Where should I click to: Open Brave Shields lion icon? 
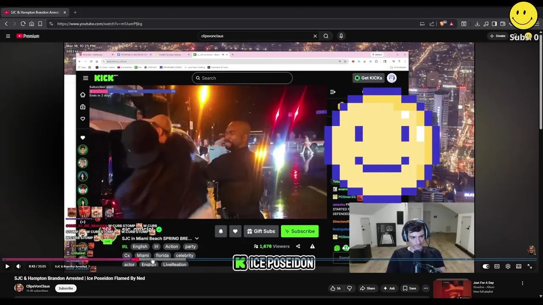(x=443, y=24)
